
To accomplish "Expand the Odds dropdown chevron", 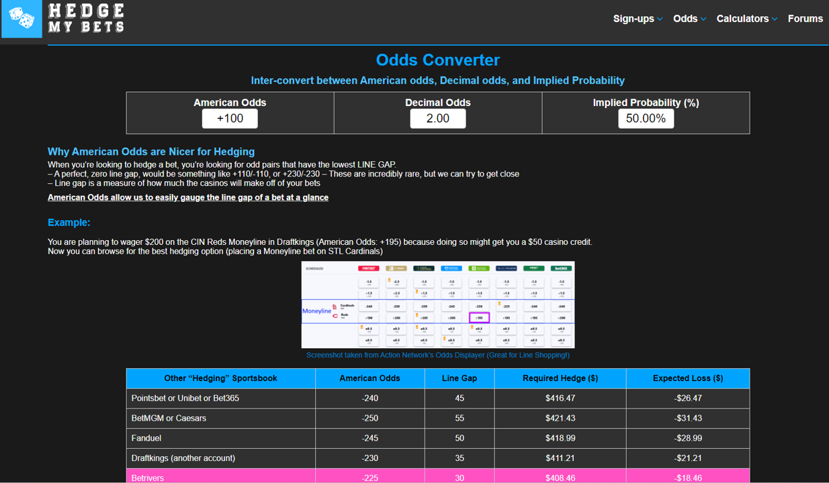I will (x=703, y=19).
